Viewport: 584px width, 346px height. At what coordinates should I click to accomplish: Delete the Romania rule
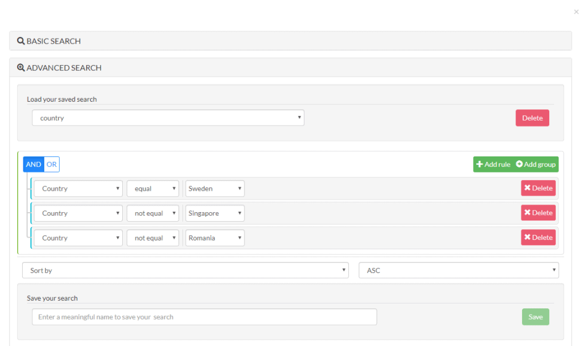coord(538,237)
